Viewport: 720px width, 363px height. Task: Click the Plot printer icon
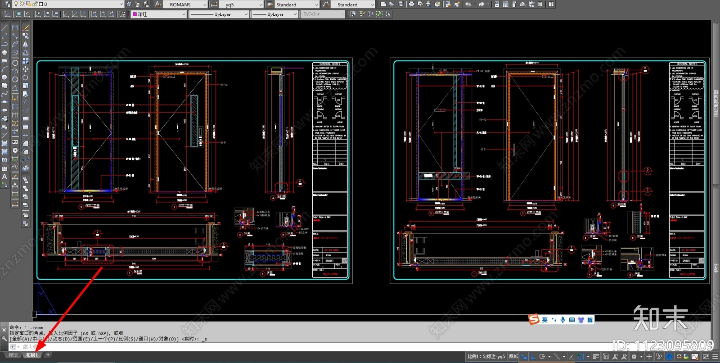coord(411,4)
